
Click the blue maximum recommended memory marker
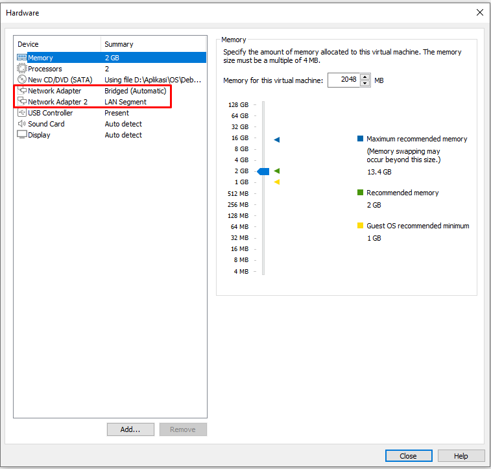pyautogui.click(x=276, y=139)
